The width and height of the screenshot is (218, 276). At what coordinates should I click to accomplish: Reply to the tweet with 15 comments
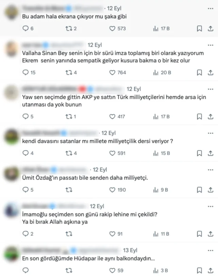click(29, 73)
